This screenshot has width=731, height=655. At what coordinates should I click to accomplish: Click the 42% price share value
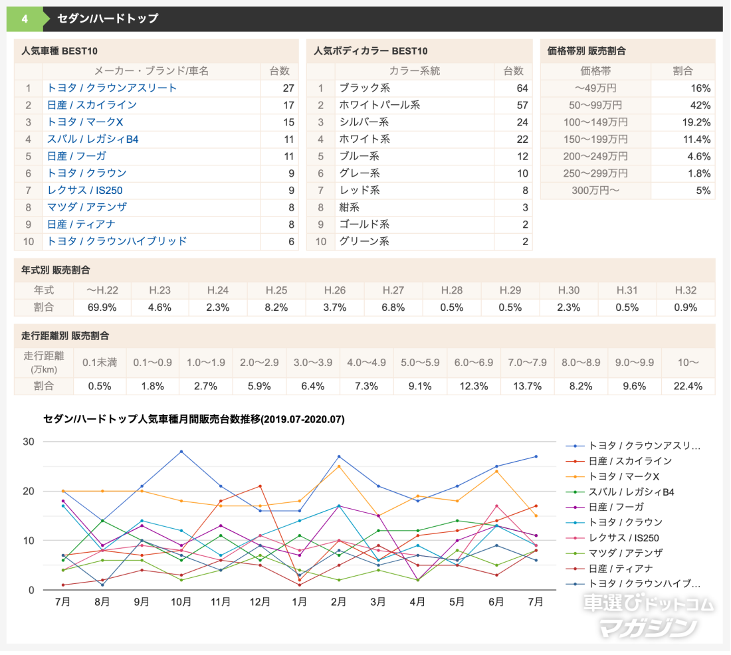coord(700,106)
